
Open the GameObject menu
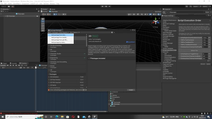tap(17, 4)
